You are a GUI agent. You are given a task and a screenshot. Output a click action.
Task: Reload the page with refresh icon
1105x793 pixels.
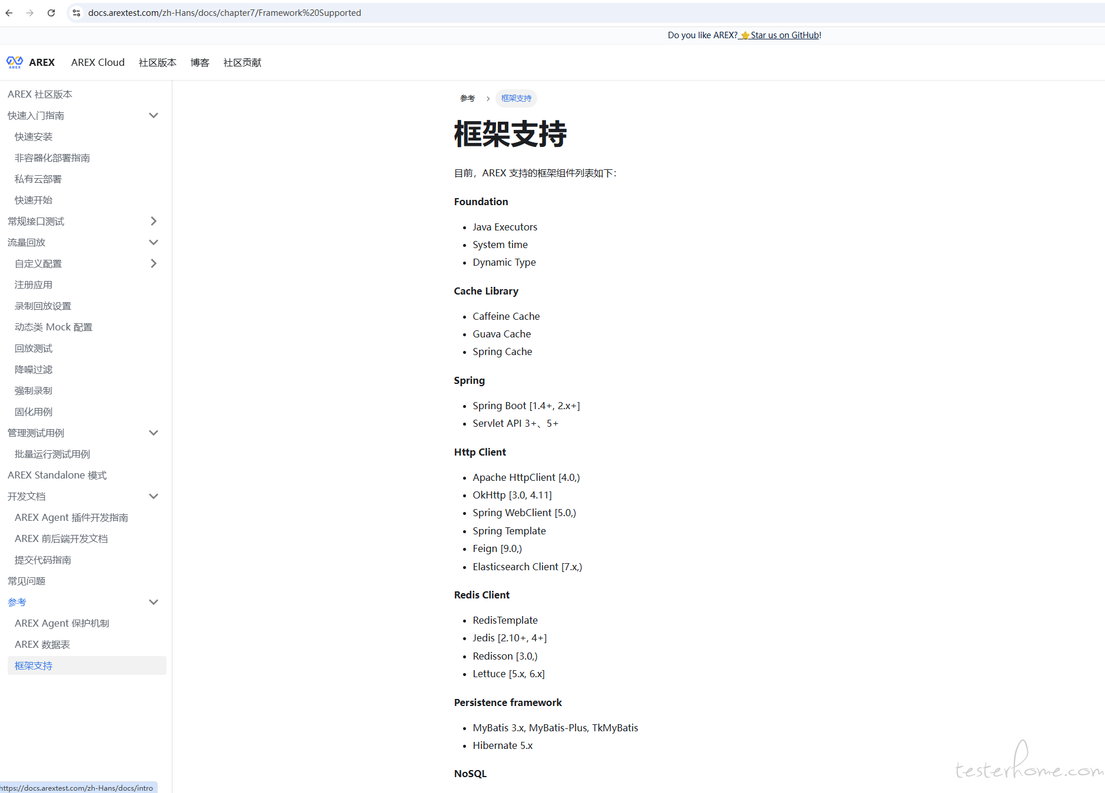51,13
